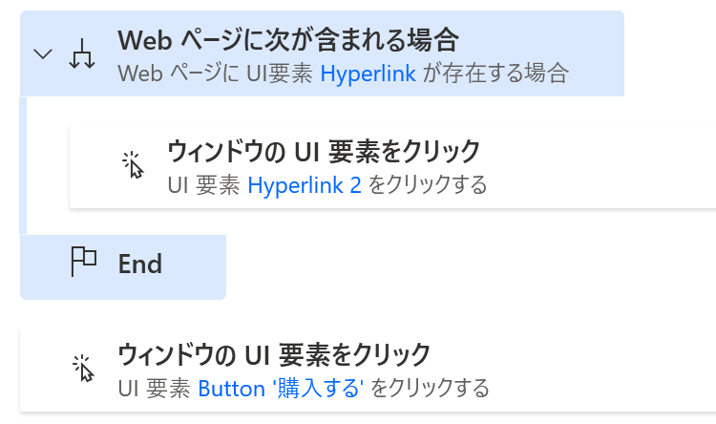Open the Button '購入する' element link
The height and width of the screenshot is (424, 716).
(x=281, y=389)
